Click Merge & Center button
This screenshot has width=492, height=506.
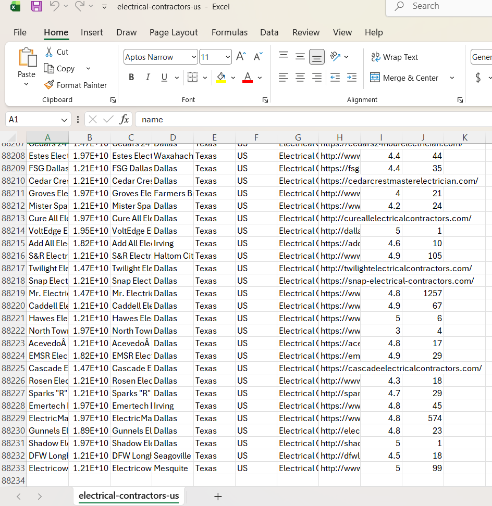[x=404, y=78]
